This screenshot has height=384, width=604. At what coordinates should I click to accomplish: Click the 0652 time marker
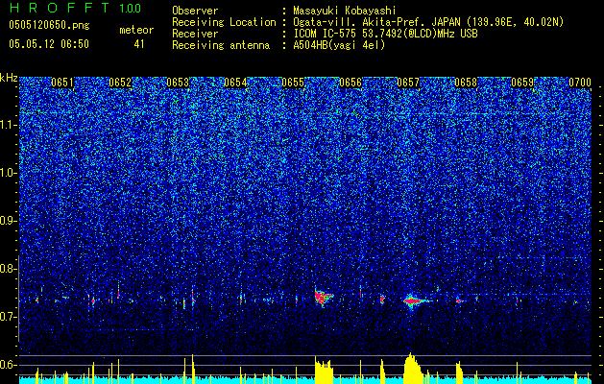point(120,83)
